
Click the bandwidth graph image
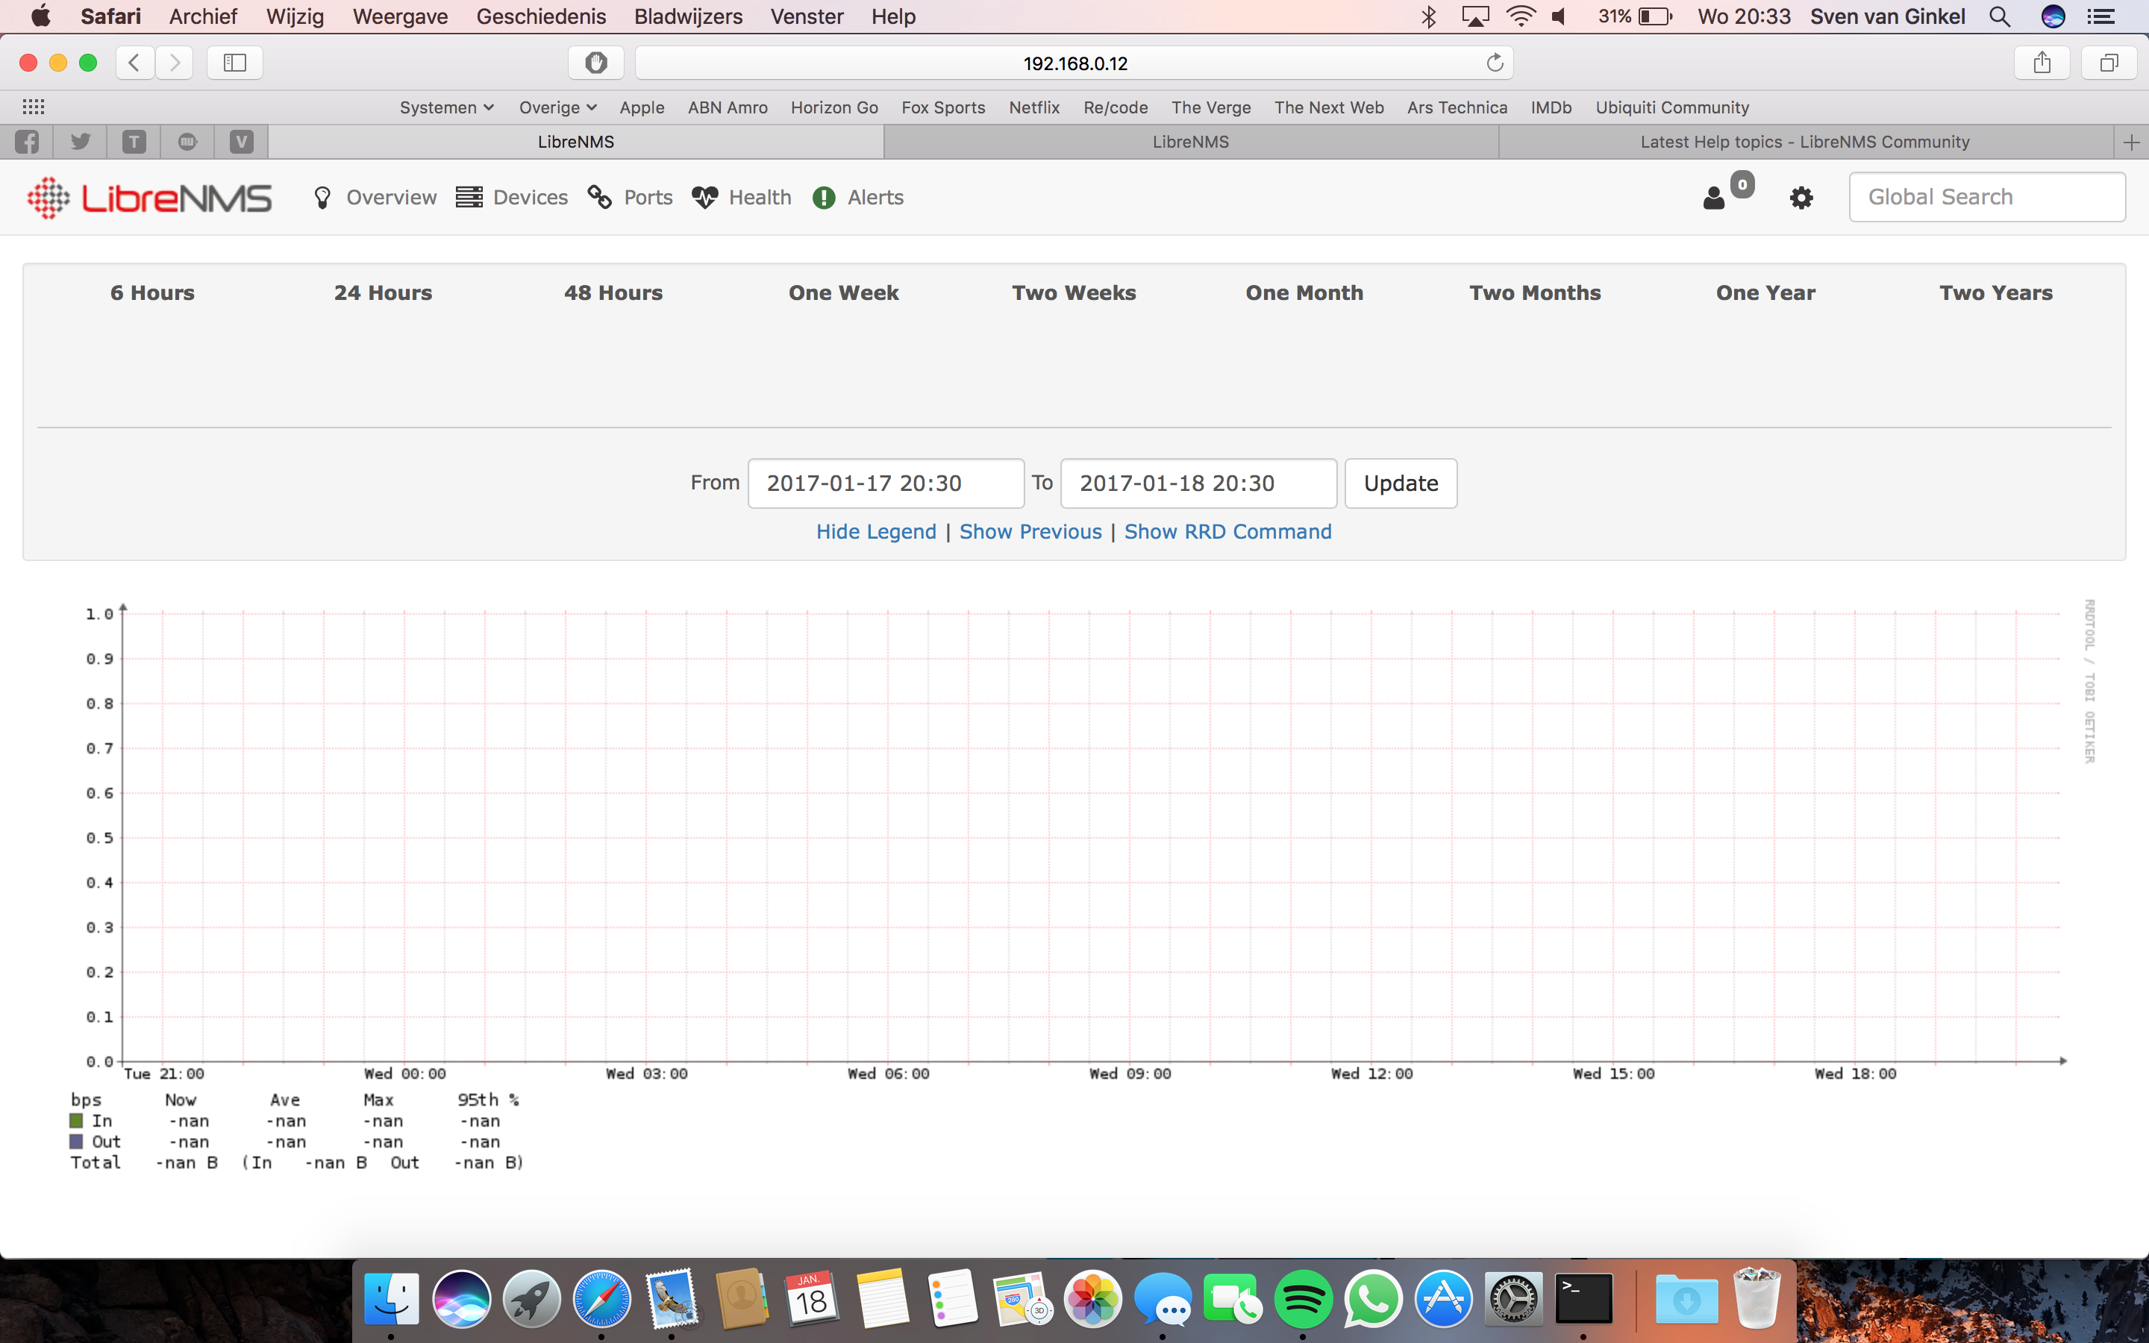pos(1074,886)
